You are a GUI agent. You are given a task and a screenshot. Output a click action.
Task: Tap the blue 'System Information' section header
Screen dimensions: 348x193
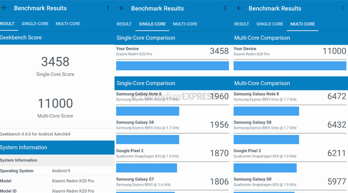pos(57,147)
